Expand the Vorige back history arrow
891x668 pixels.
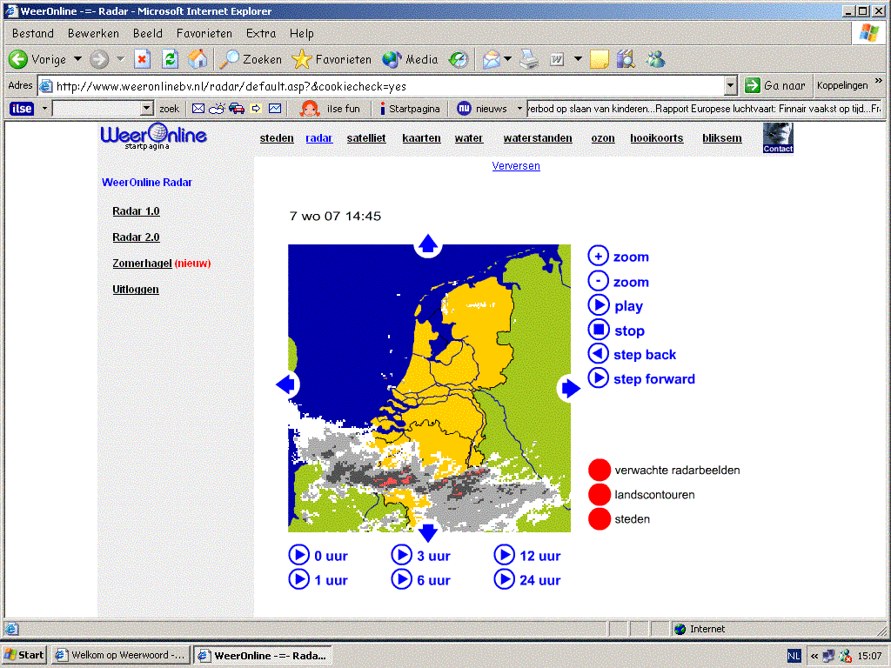tap(77, 59)
